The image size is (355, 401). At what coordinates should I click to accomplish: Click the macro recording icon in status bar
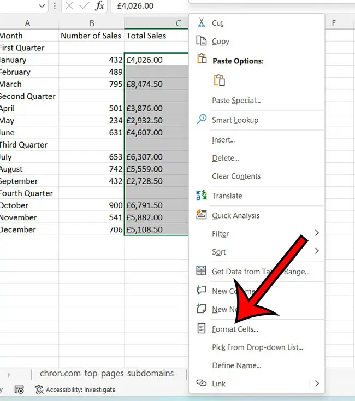coord(19,390)
